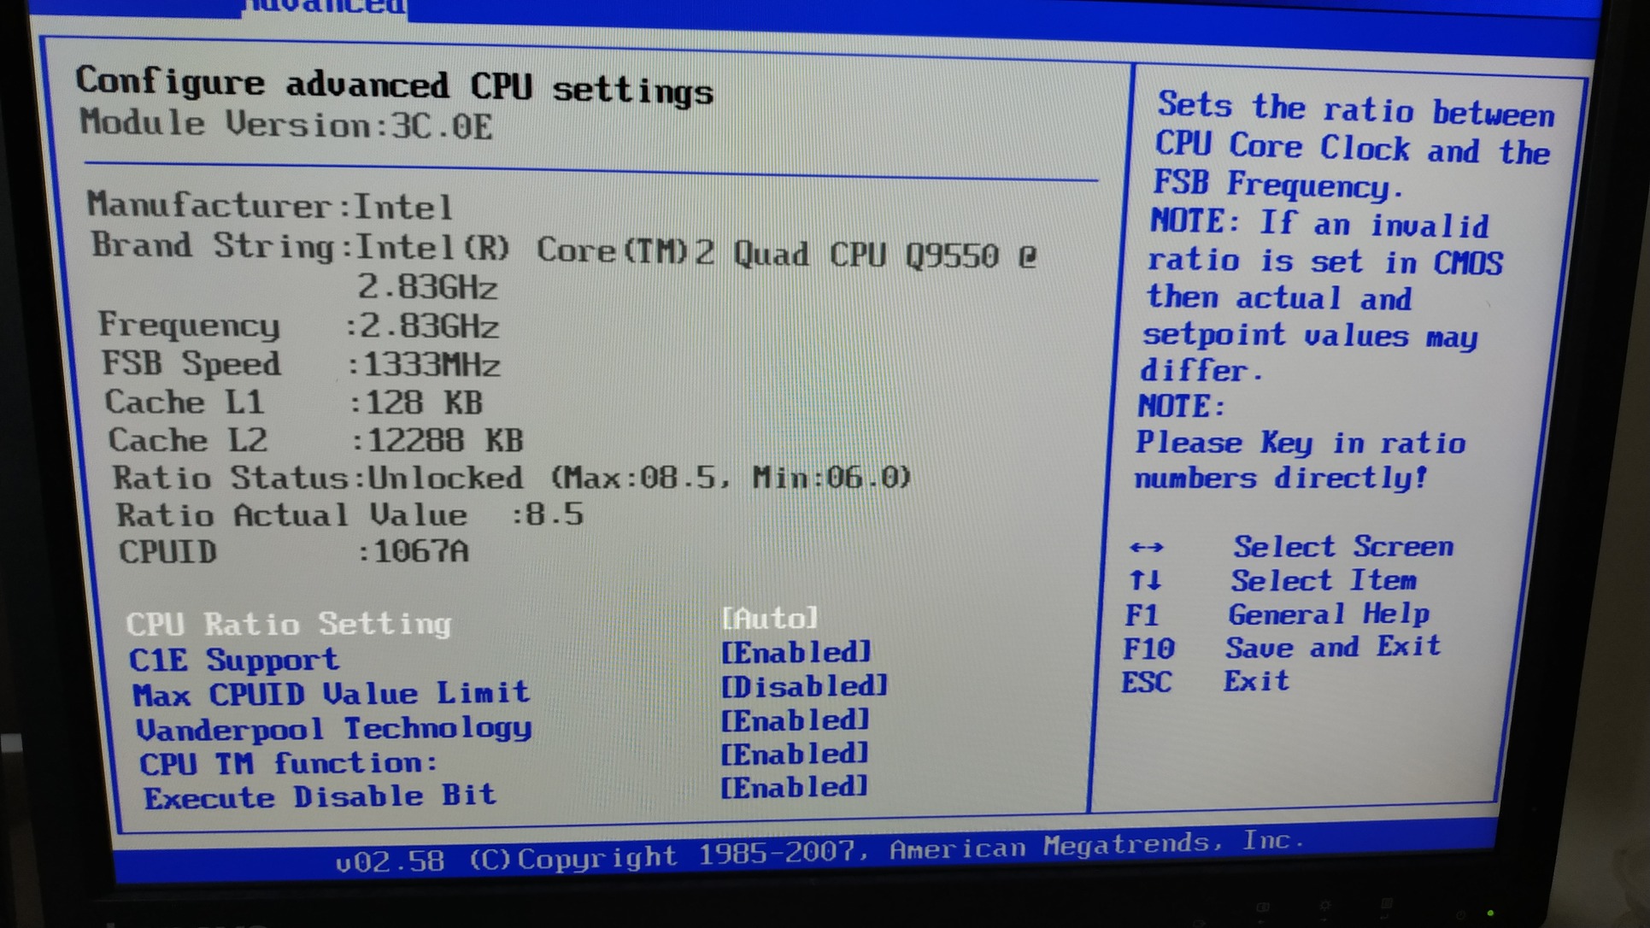The height and width of the screenshot is (928, 1650).
Task: Select Max CPUID Value Limit item
Action: point(331,693)
